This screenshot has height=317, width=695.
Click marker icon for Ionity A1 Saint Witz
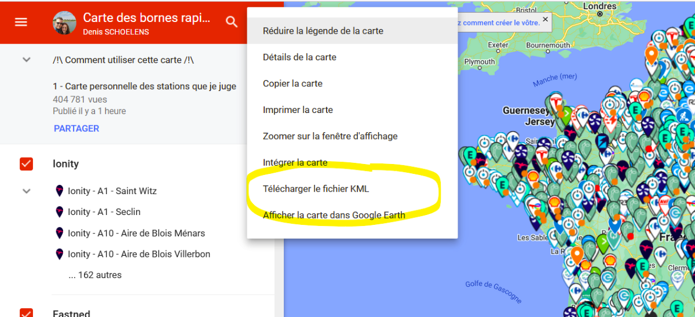(59, 191)
